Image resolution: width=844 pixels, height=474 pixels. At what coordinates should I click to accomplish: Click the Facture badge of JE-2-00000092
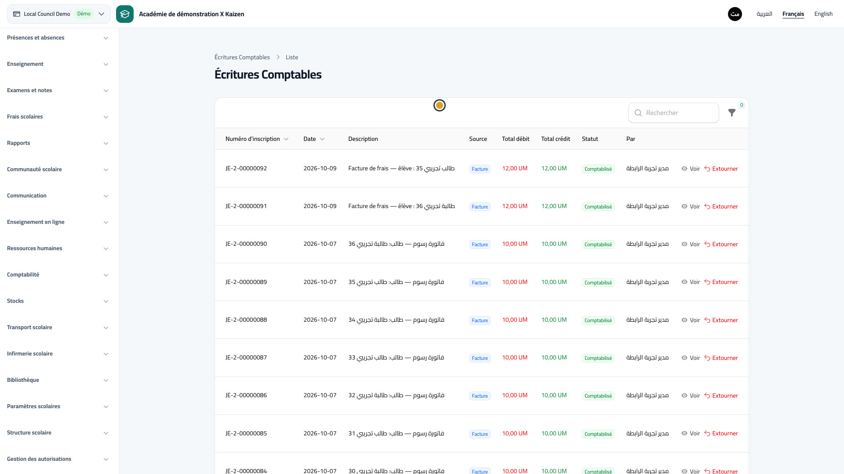pyautogui.click(x=480, y=169)
